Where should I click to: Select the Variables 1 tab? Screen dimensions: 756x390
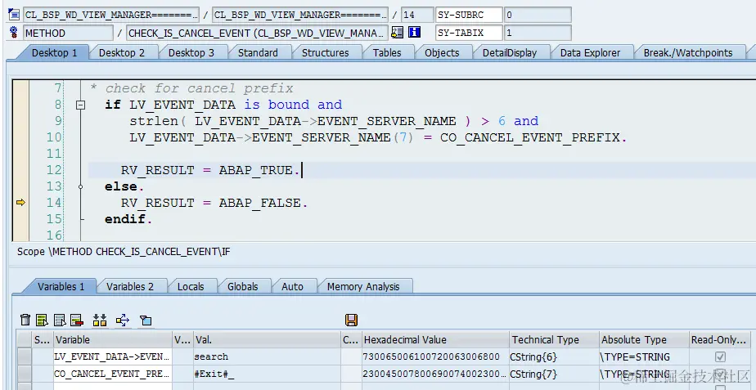click(x=61, y=286)
